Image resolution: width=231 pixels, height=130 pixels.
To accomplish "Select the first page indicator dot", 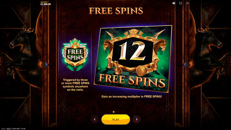I will tap(109, 112).
